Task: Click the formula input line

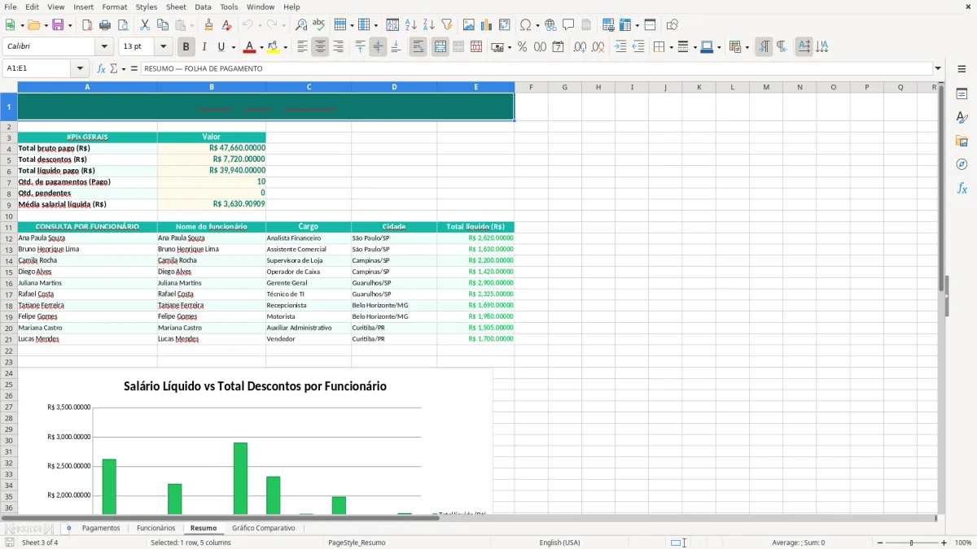Action: (536, 69)
